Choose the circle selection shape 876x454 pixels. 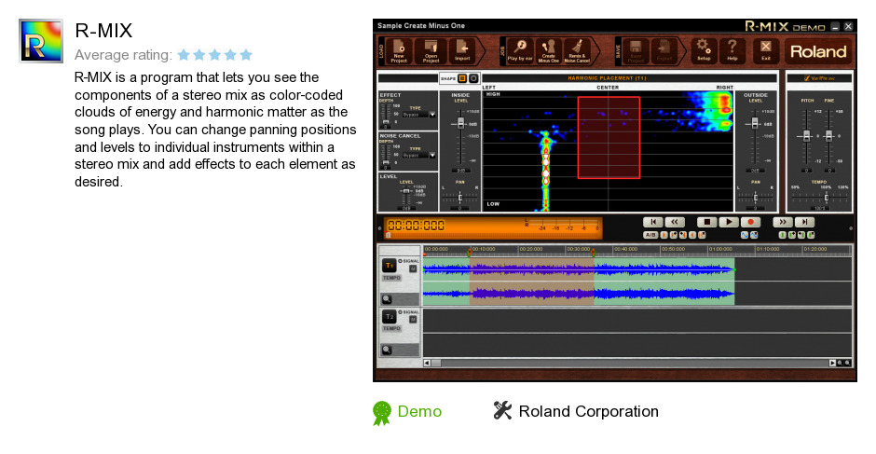(473, 78)
